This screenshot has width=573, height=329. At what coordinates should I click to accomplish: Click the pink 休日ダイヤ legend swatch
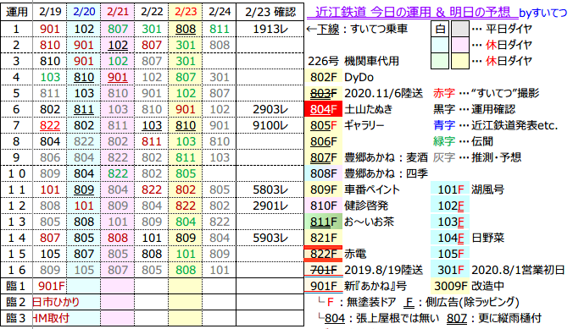459,45
